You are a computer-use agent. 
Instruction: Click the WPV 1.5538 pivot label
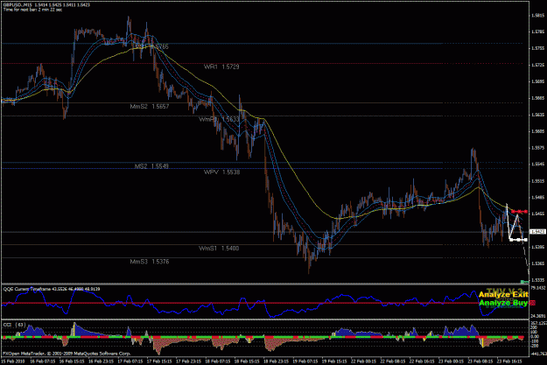pos(222,172)
